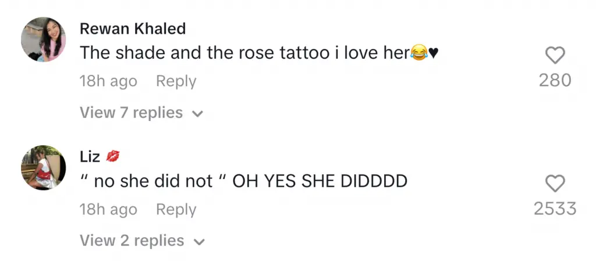Image resolution: width=596 pixels, height=264 pixels.
Task: Like Liz's comment with heart icon
Action: [555, 184]
